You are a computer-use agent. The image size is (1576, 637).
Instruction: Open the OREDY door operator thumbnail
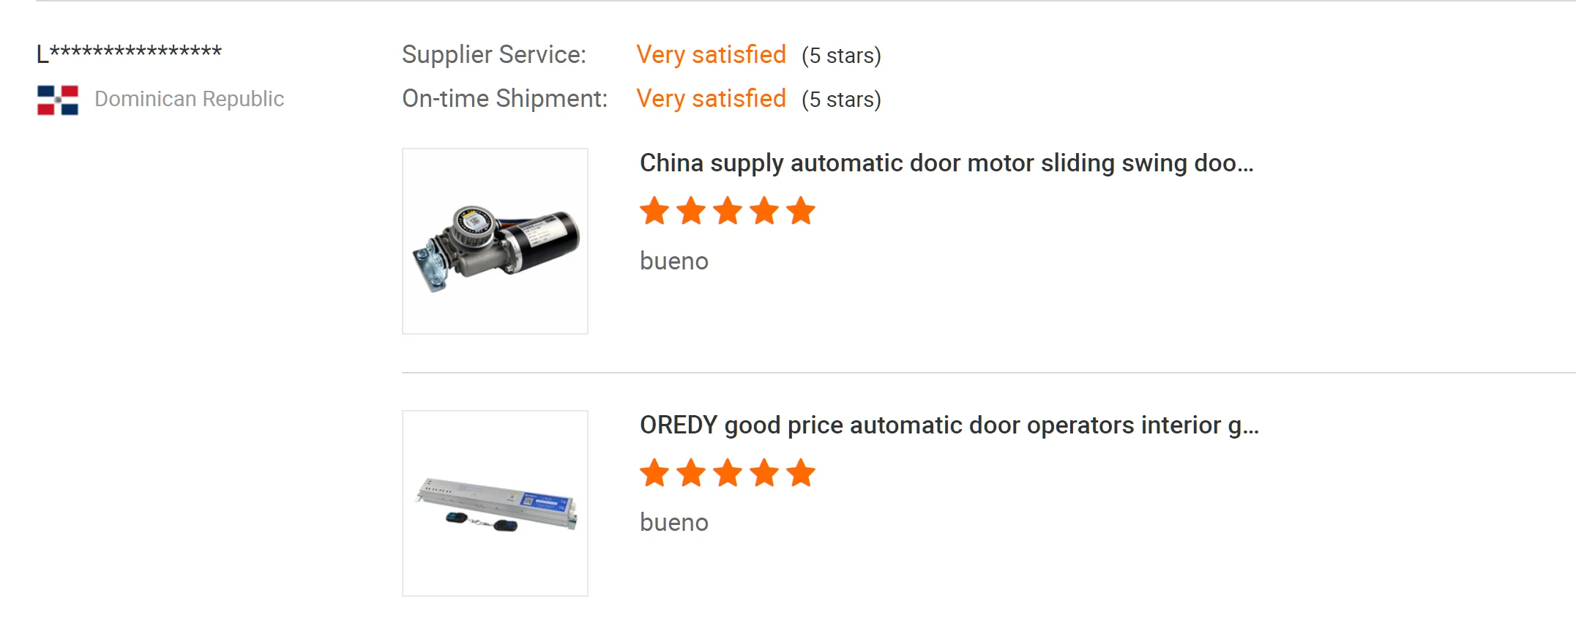click(495, 503)
